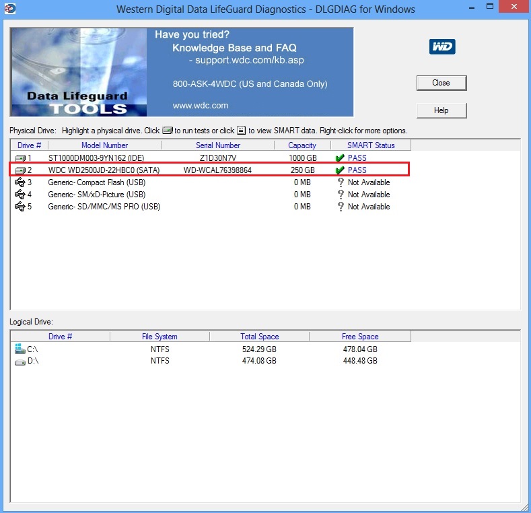Click the Data Lifeguard Tools banner image
Viewport: 531px width, 513px height.
pos(79,72)
